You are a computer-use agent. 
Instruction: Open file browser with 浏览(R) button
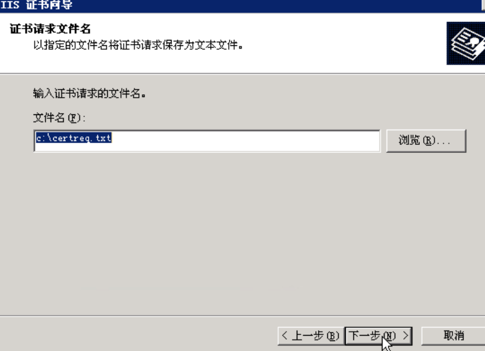[426, 141]
